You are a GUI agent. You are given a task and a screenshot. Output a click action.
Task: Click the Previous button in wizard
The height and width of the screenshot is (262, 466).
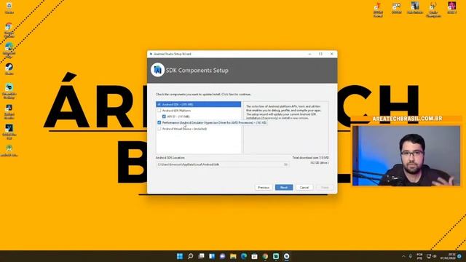pos(264,188)
